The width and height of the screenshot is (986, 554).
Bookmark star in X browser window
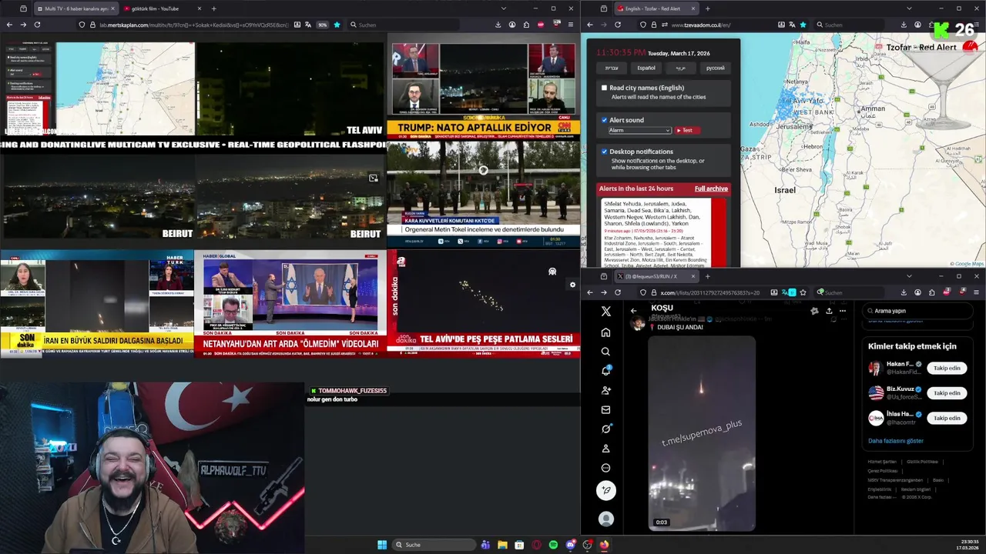803,292
